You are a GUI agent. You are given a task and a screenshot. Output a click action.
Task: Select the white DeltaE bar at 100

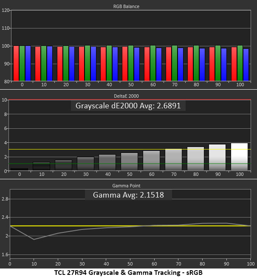coord(239,157)
